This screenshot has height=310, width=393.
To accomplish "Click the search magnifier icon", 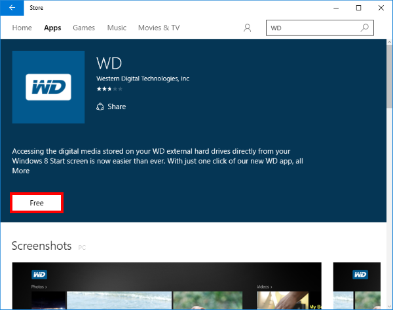I will pos(364,27).
